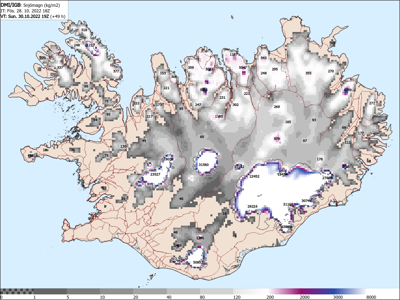This screenshot has width=400, height=300.
Task: Click the snow value 27609
Action: point(327,178)
